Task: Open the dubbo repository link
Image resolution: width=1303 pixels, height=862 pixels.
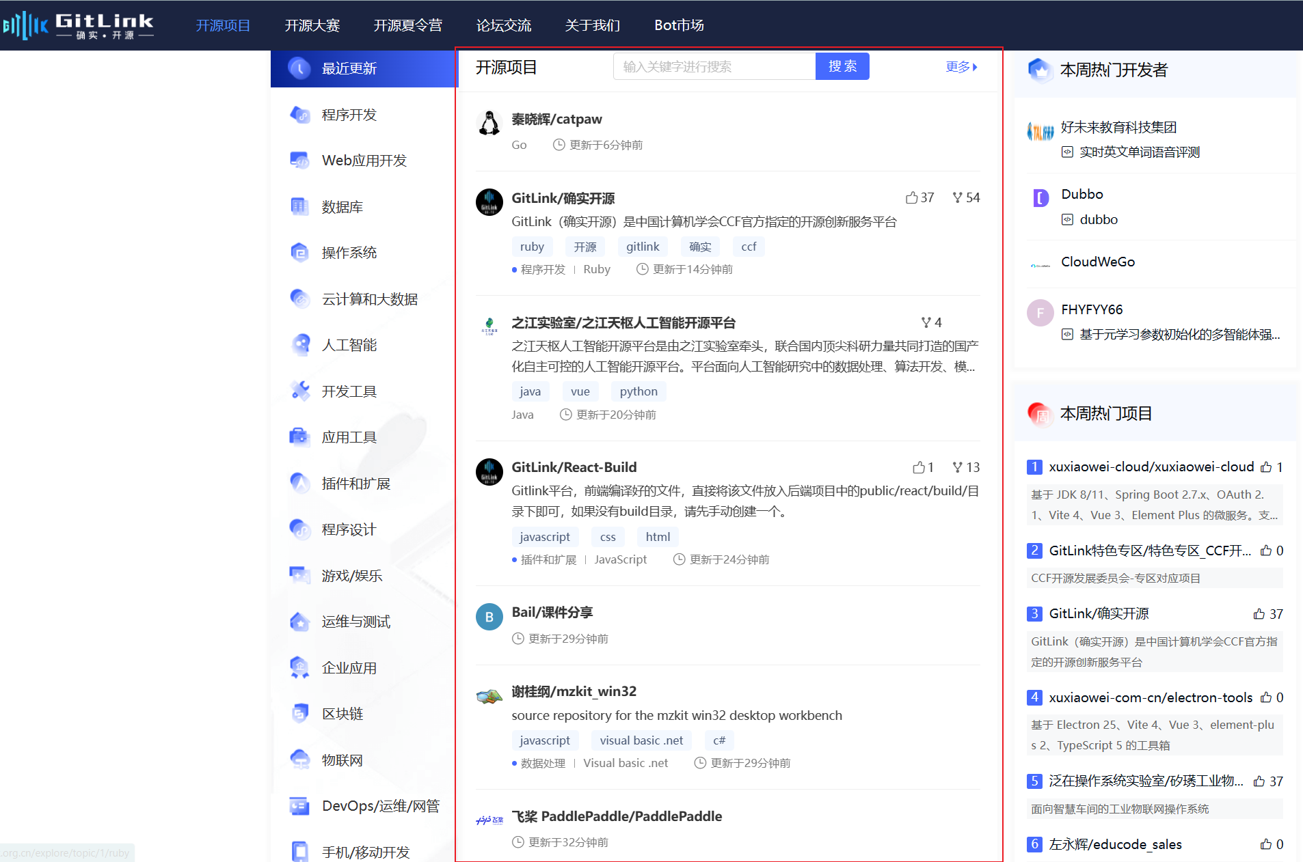Action: (1099, 219)
